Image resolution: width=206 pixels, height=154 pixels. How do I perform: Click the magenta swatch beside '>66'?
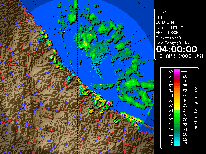tap(177, 72)
